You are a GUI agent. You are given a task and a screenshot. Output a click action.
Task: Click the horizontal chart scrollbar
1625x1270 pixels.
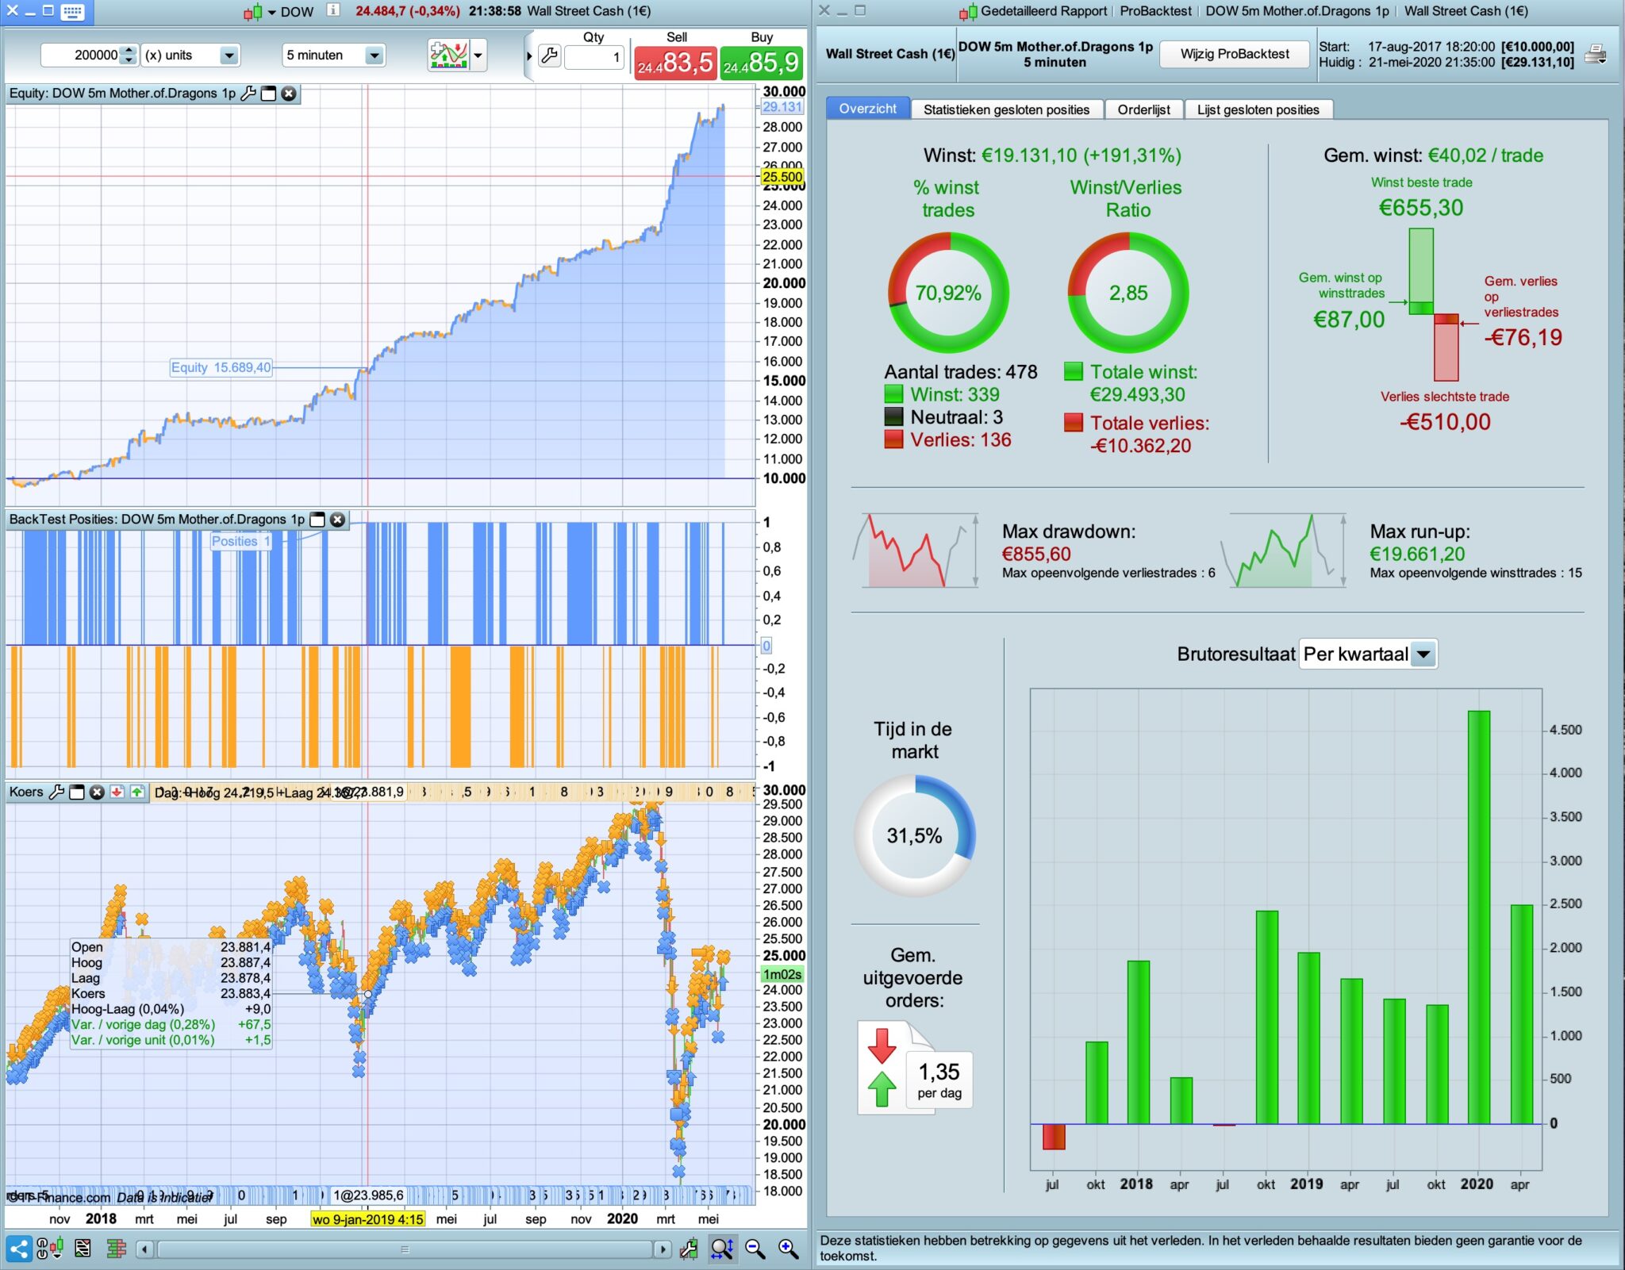(x=405, y=1249)
